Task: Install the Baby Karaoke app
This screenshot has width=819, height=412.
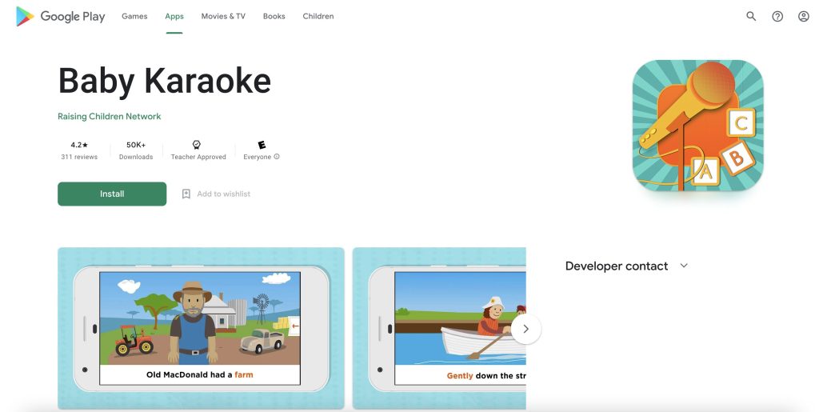Action: [x=112, y=194]
